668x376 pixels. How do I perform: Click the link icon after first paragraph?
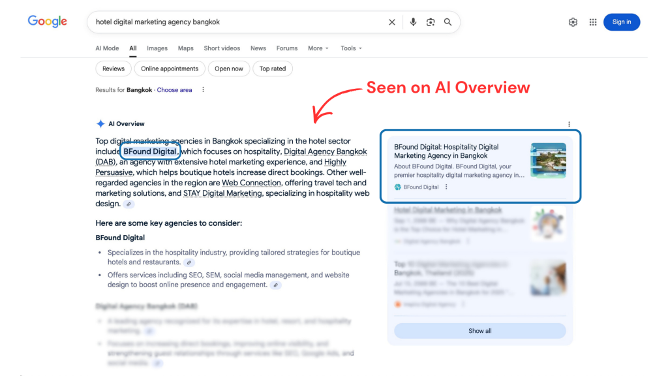(x=129, y=204)
